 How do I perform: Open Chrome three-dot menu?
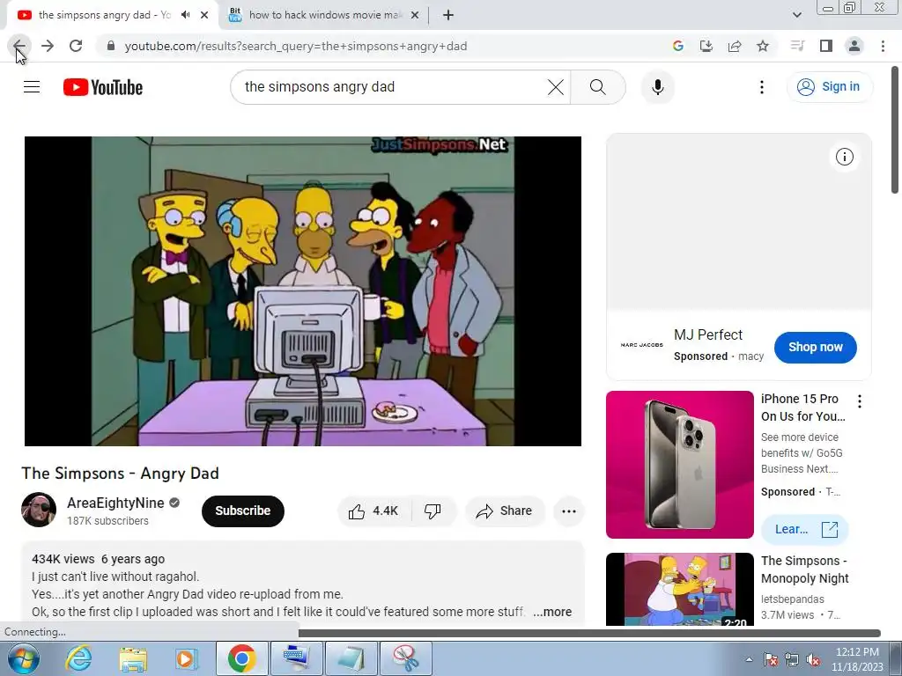(x=883, y=46)
